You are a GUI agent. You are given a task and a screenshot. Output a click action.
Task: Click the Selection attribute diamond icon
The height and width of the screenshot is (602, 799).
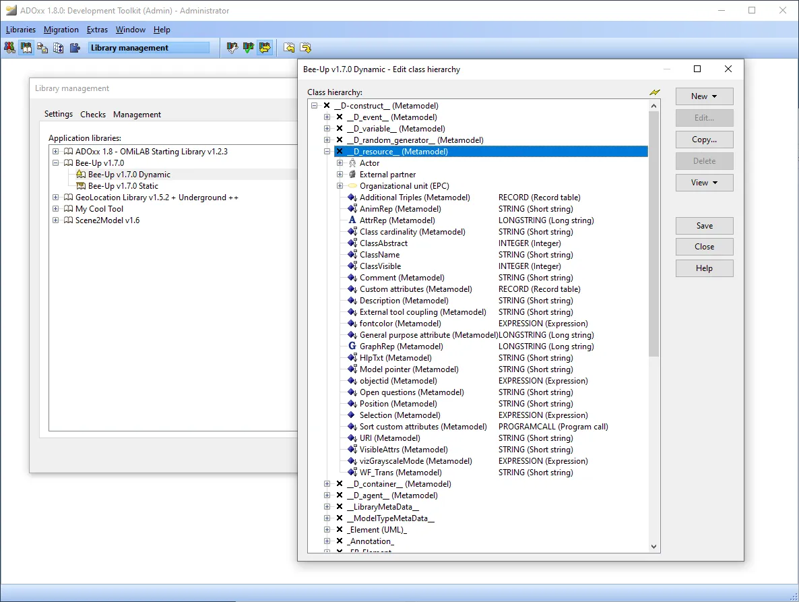click(351, 415)
